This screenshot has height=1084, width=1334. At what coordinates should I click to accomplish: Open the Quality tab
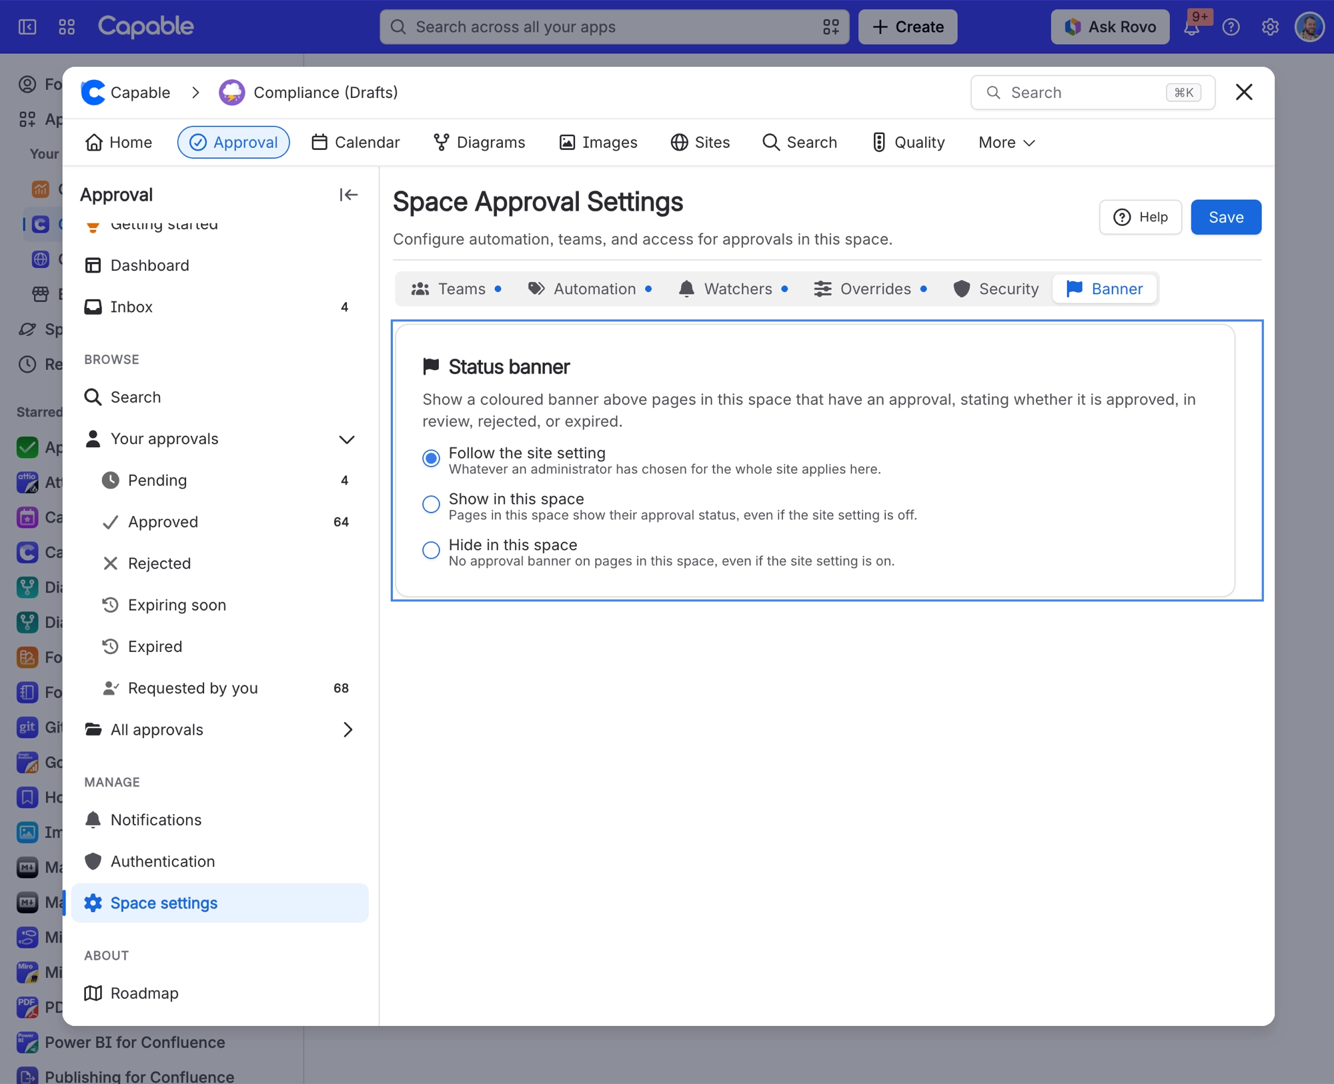click(x=908, y=143)
